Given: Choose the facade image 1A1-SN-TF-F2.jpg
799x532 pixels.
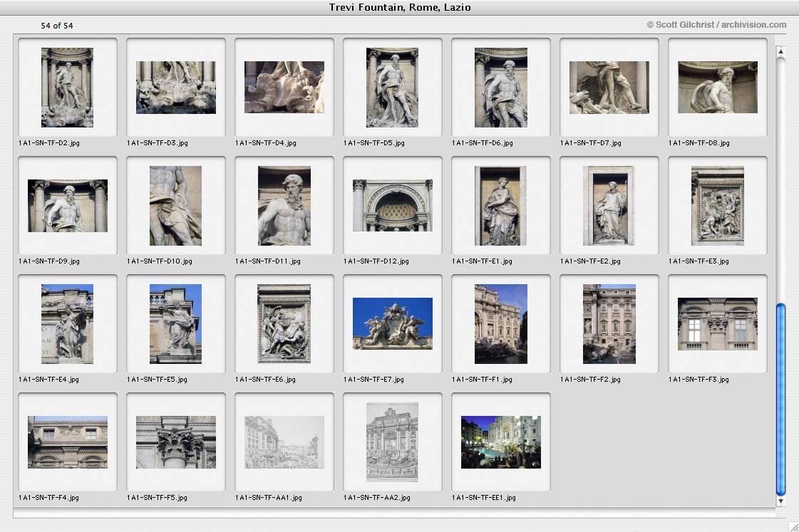Looking at the screenshot, I should coord(609,324).
